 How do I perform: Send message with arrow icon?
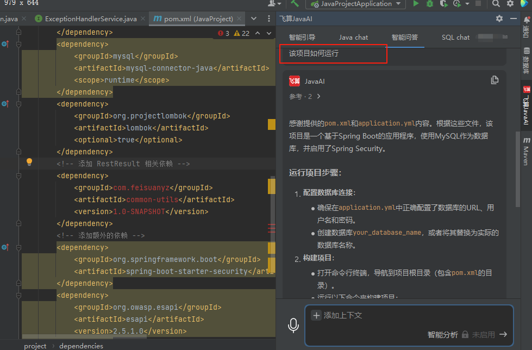tap(504, 334)
